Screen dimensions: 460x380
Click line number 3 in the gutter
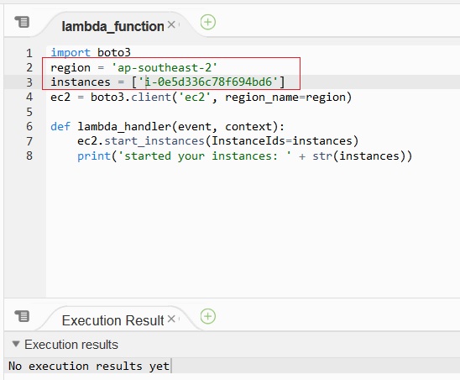(x=29, y=82)
